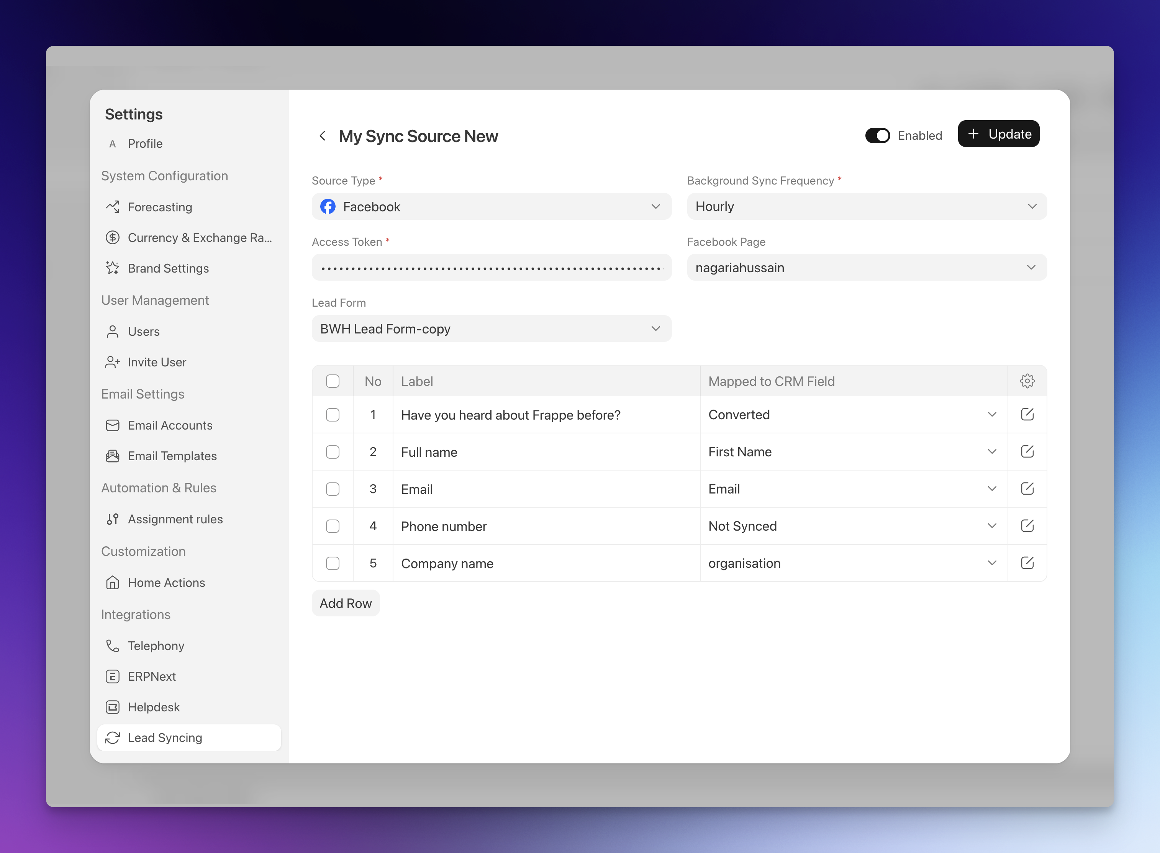Check the select-all header checkbox
The height and width of the screenshot is (853, 1160).
(x=333, y=381)
